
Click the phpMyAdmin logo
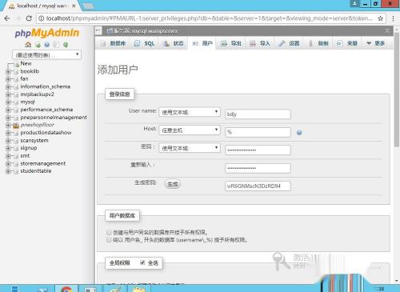coord(47,33)
